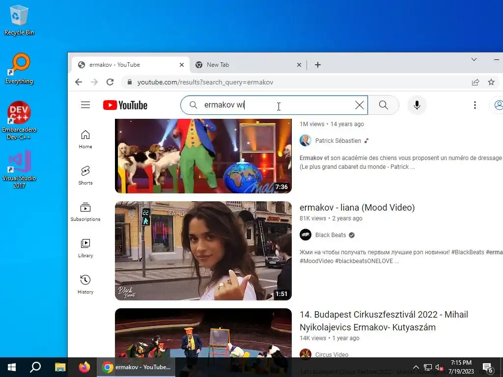
Task: Go to Home in sidebar
Action: (x=85, y=139)
